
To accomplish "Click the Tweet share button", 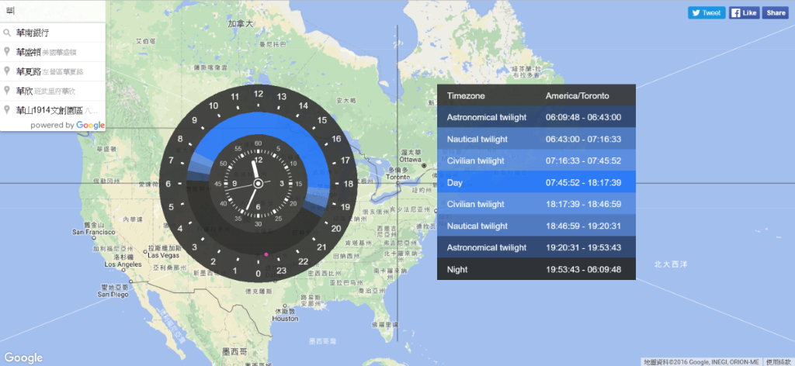I will [706, 12].
